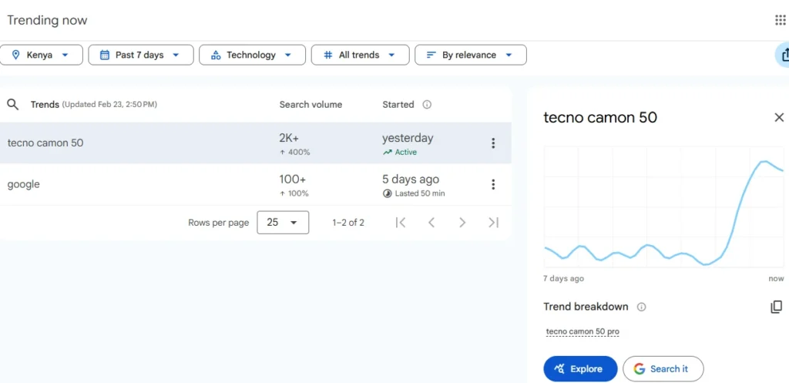The width and height of the screenshot is (789, 383).
Task: Click the Search it button
Action: [663, 369]
